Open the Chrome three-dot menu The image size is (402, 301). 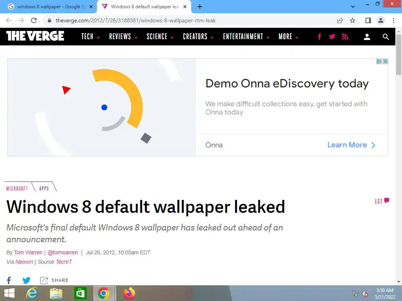pyautogui.click(x=393, y=20)
